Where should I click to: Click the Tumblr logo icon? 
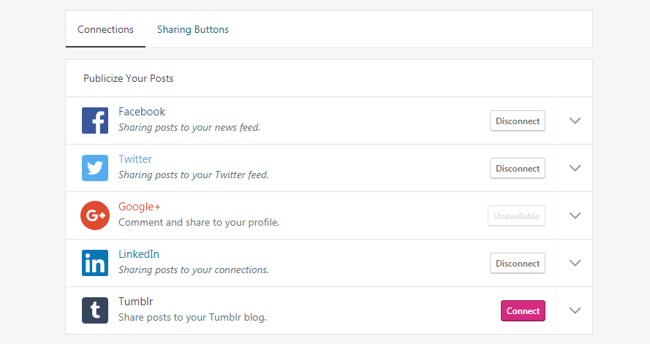(x=95, y=310)
